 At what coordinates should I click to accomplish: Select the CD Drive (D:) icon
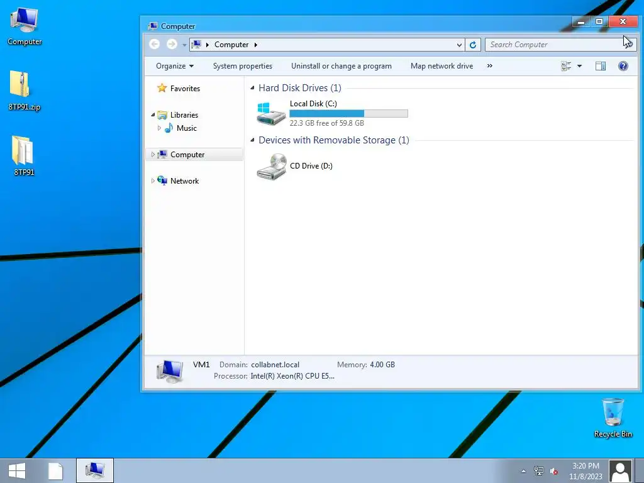click(271, 166)
